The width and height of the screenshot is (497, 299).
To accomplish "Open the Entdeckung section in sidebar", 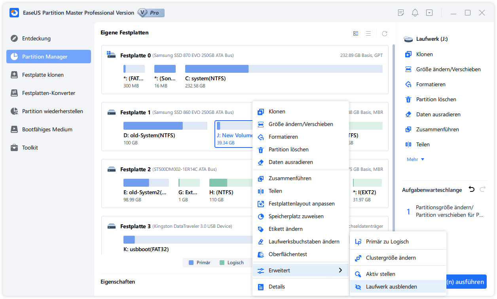I will click(x=49, y=38).
